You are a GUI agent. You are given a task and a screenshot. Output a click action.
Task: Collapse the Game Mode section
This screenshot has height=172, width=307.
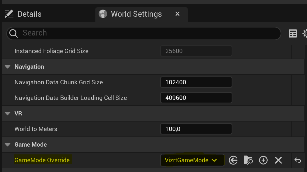click(8, 145)
